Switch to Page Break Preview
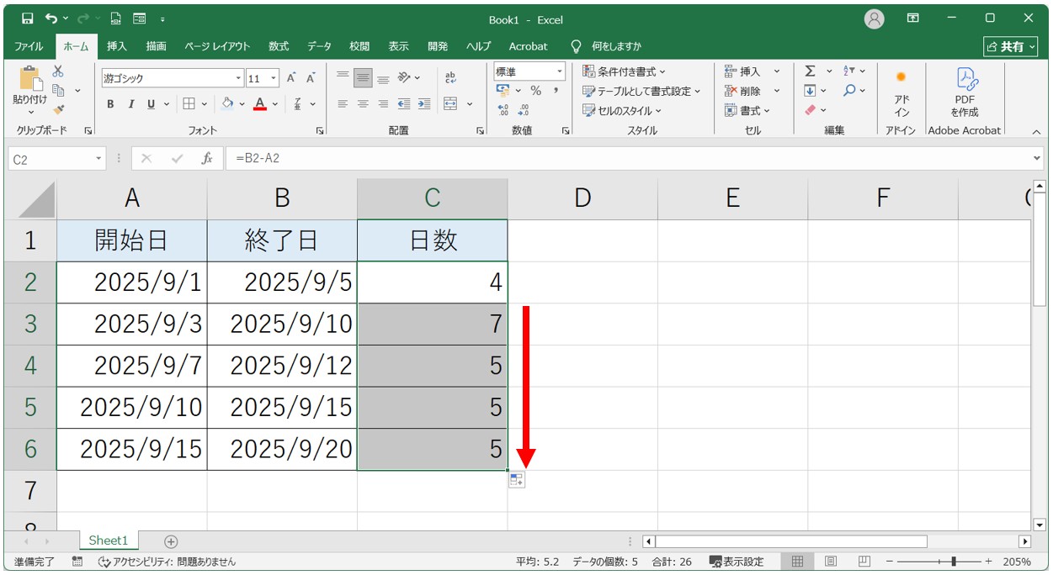Viewport: 1053px width, 575px height. point(864,562)
